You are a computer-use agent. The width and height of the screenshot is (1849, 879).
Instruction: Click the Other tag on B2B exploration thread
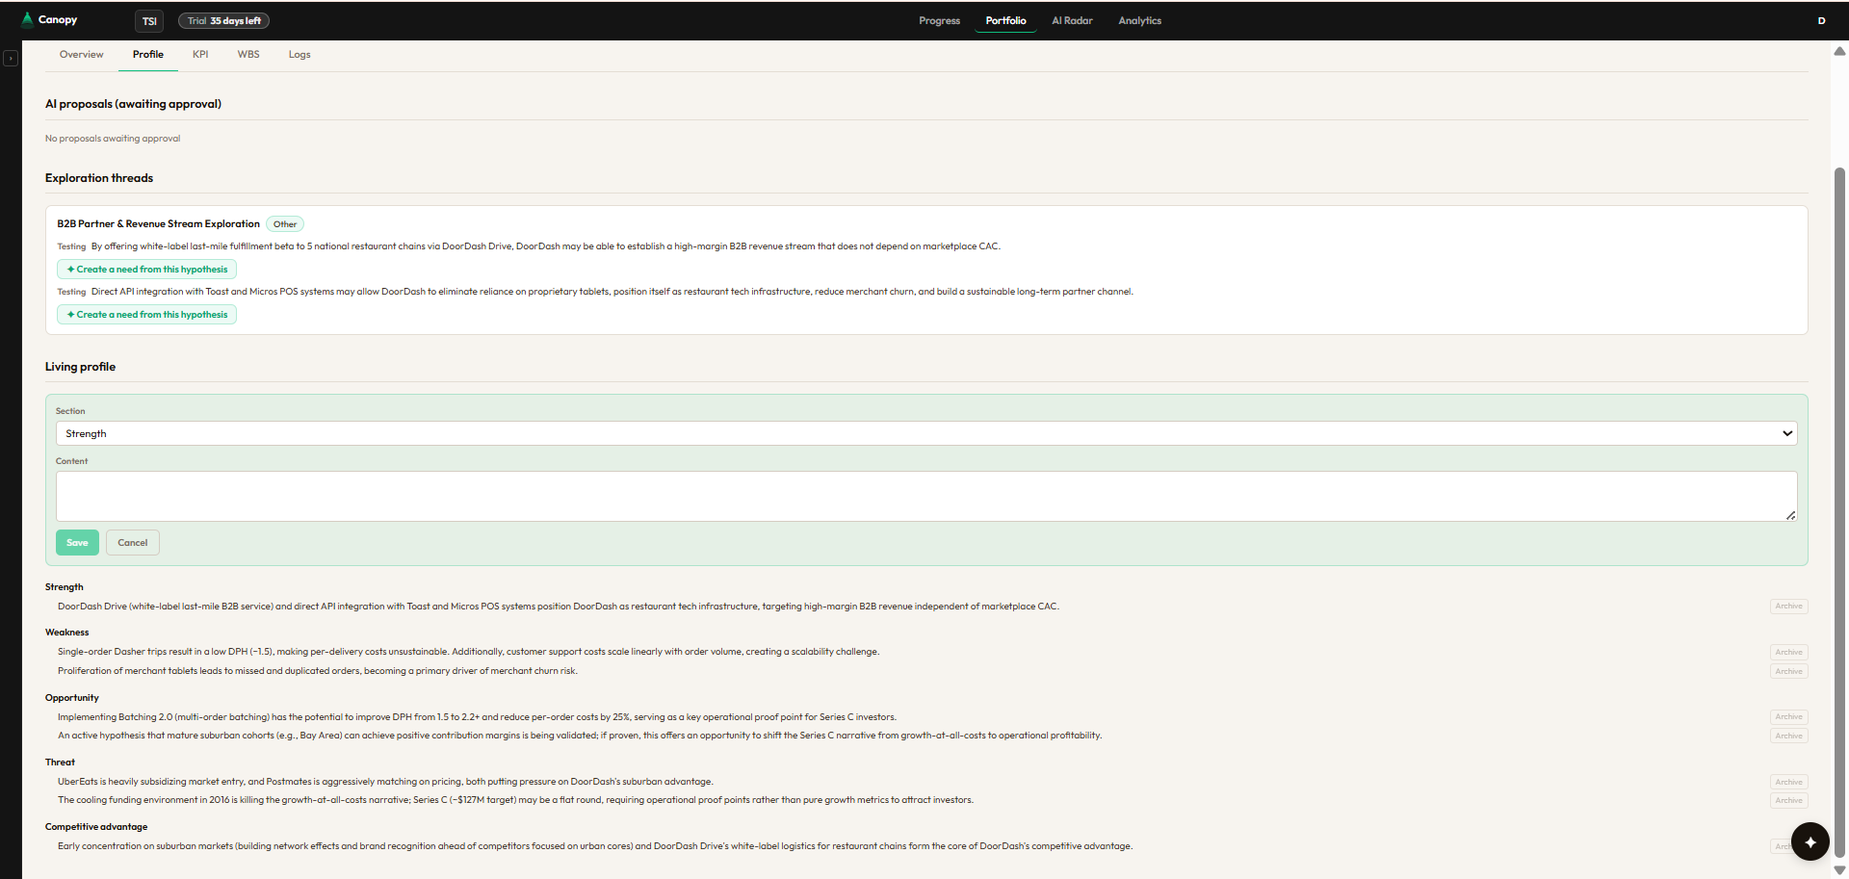point(285,224)
